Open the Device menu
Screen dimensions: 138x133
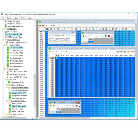(23, 18)
